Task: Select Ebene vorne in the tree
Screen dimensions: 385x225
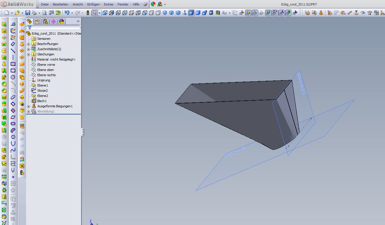Action: pyautogui.click(x=46, y=65)
